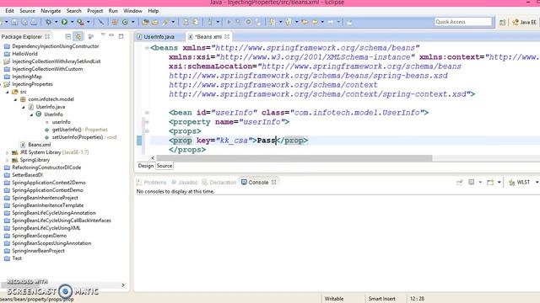Screen dimensions: 540x303
Task: Click the Open Console icon
Action: click(x=490, y=182)
